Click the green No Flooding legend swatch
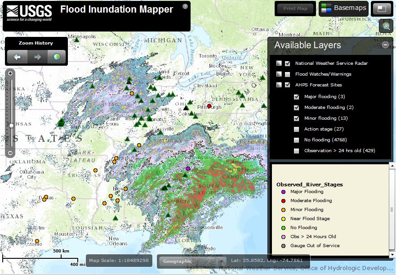Screen dimensions: 396x275 (283, 228)
